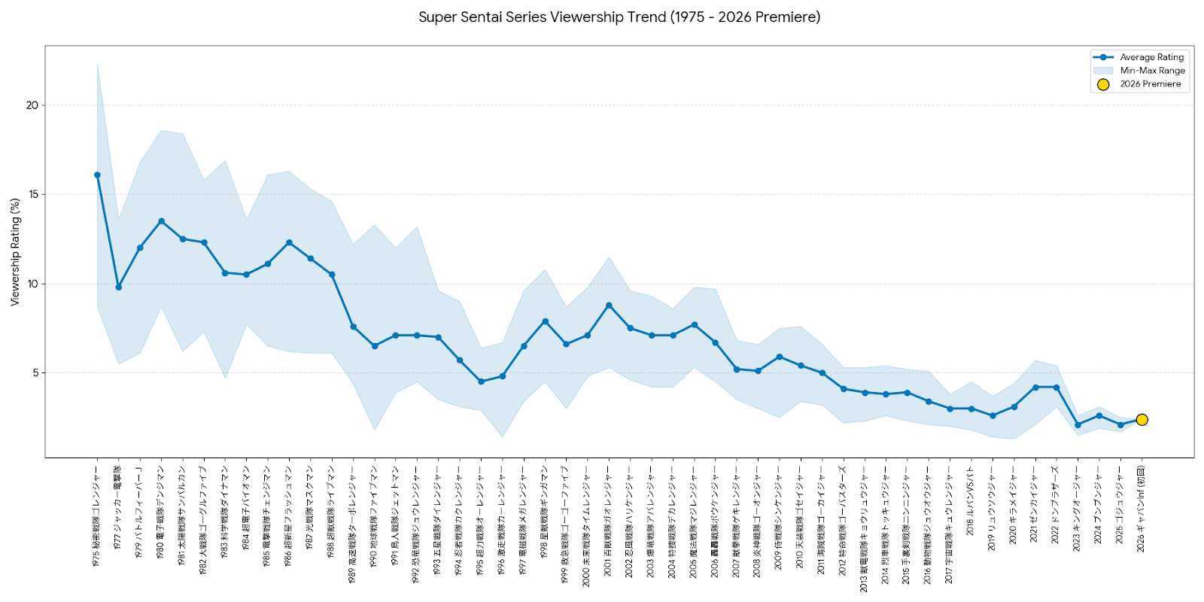The width and height of the screenshot is (1204, 602).
Task: Click the 2018 ルパンVSパト x-axis label
Action: pyautogui.click(x=971, y=500)
